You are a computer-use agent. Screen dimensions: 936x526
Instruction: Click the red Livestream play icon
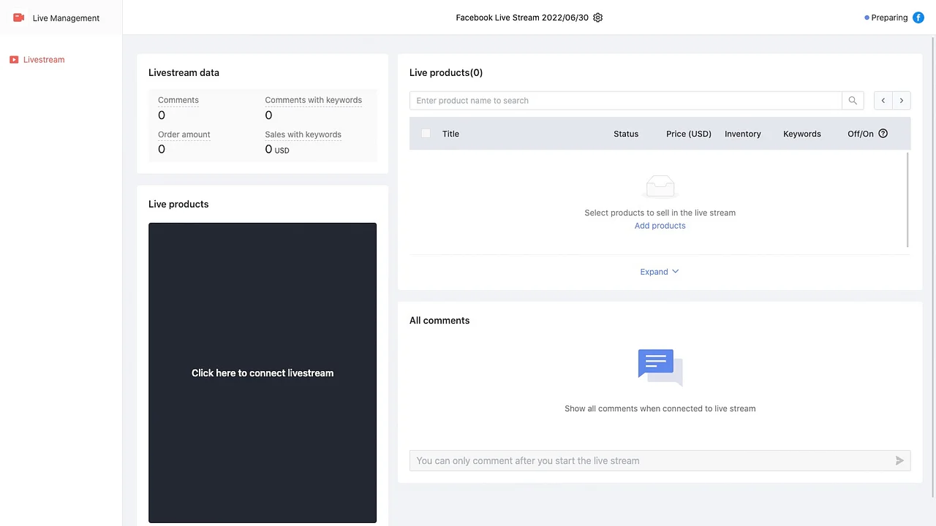pyautogui.click(x=13, y=59)
